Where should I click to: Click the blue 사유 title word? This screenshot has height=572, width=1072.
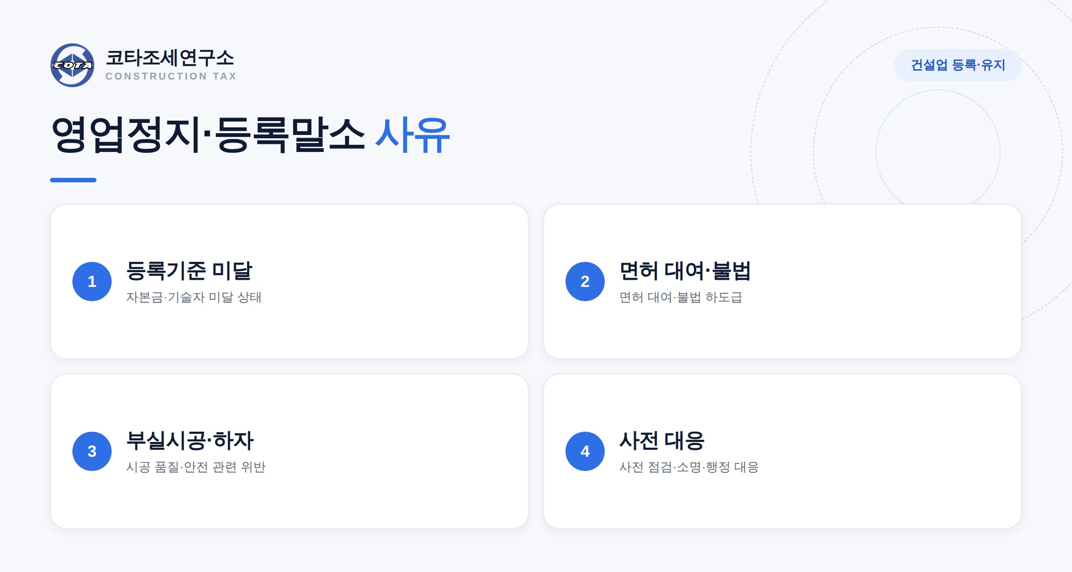(412, 135)
